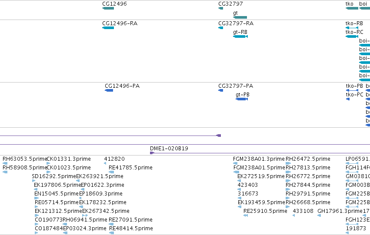Select the EK267342.5prime EST label
Viewport: 370px width, 235px height.
tap(106, 211)
